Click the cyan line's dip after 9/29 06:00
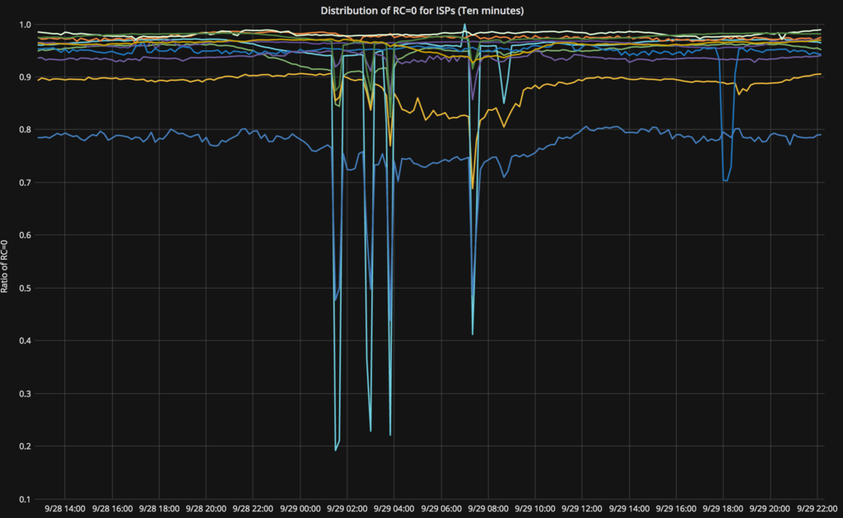Viewport: 843px width, 518px height. point(473,333)
